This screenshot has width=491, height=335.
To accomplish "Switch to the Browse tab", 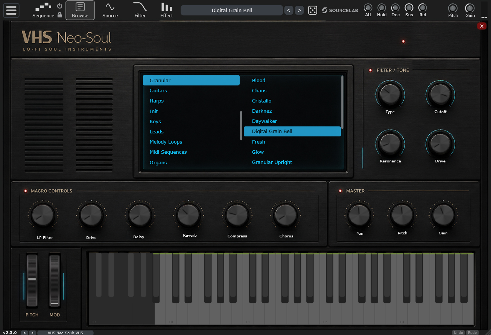I will (80, 10).
